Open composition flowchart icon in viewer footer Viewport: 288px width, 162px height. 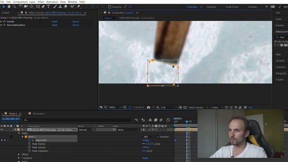[240, 107]
